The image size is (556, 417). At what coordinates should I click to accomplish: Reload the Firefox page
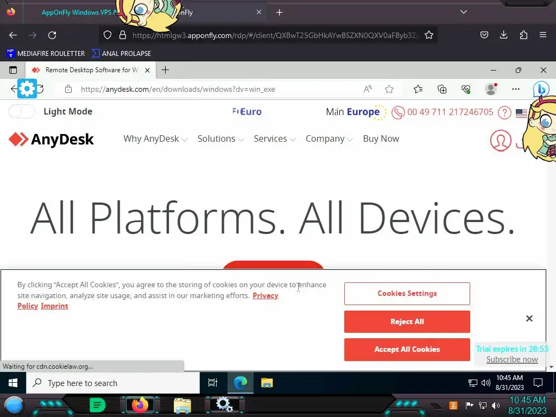click(52, 35)
